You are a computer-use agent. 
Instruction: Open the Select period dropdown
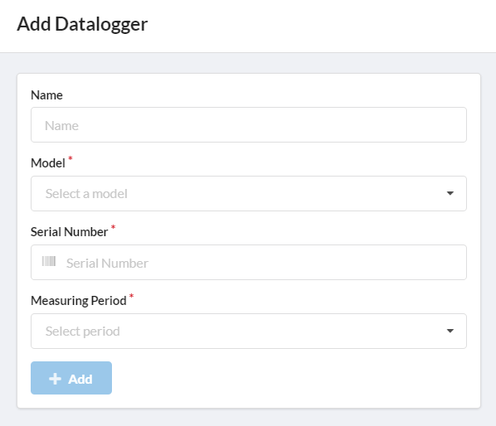[x=249, y=332]
